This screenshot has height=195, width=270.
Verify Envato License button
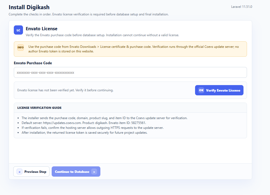[219, 90]
